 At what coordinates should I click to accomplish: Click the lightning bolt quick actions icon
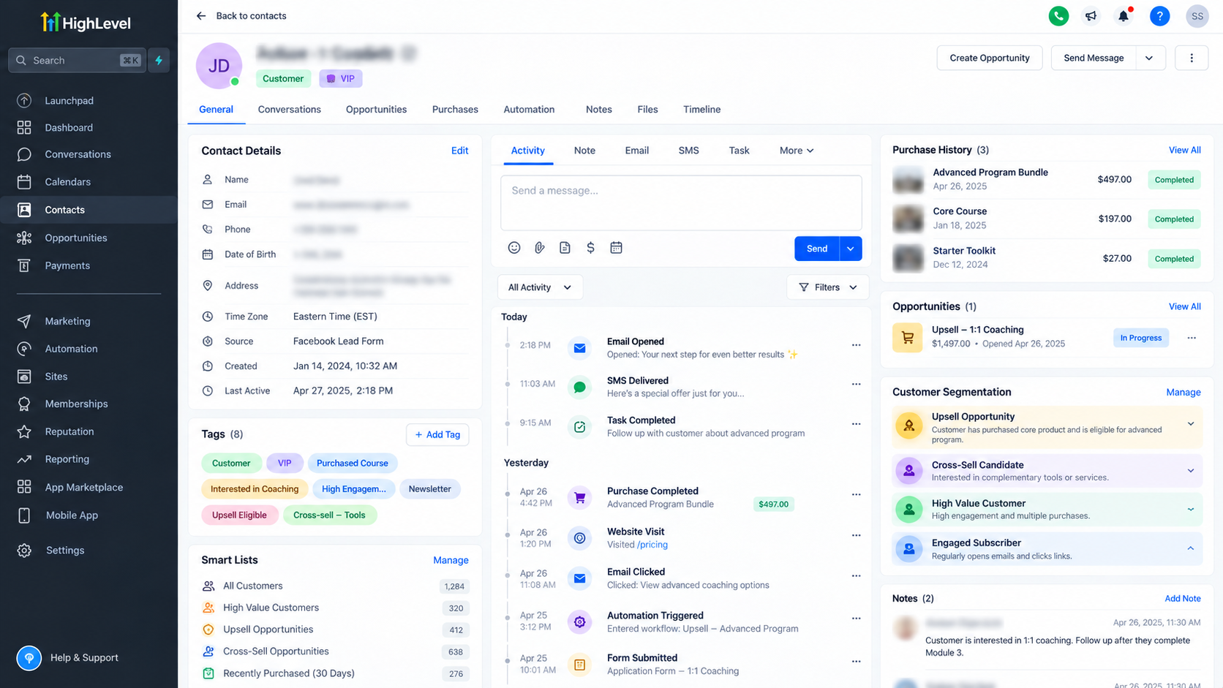(159, 60)
